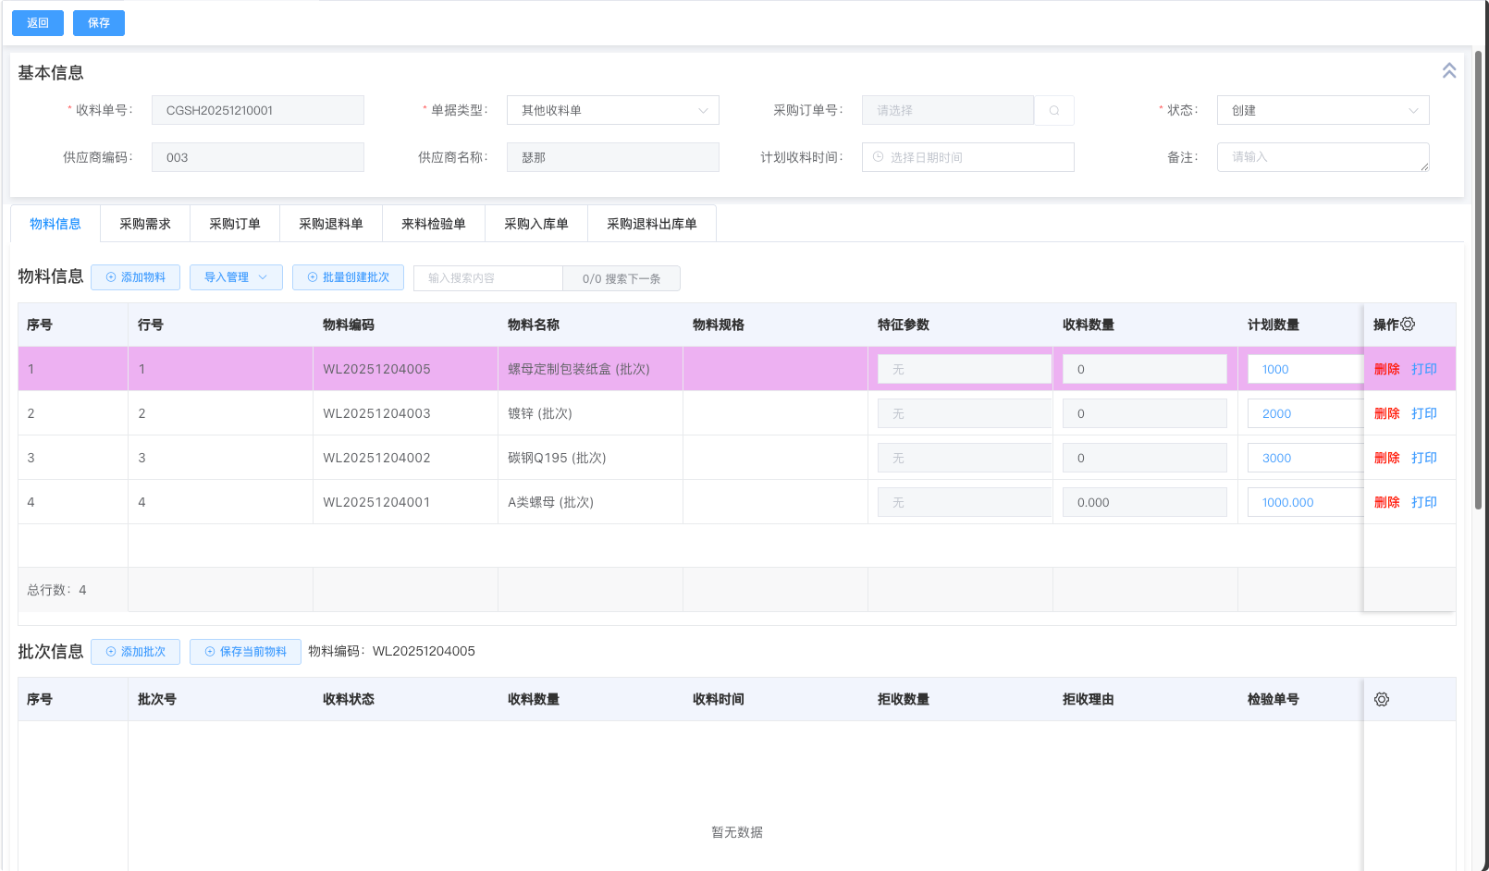
Task: Switch to the 来料检验单 tab
Action: 433,225
